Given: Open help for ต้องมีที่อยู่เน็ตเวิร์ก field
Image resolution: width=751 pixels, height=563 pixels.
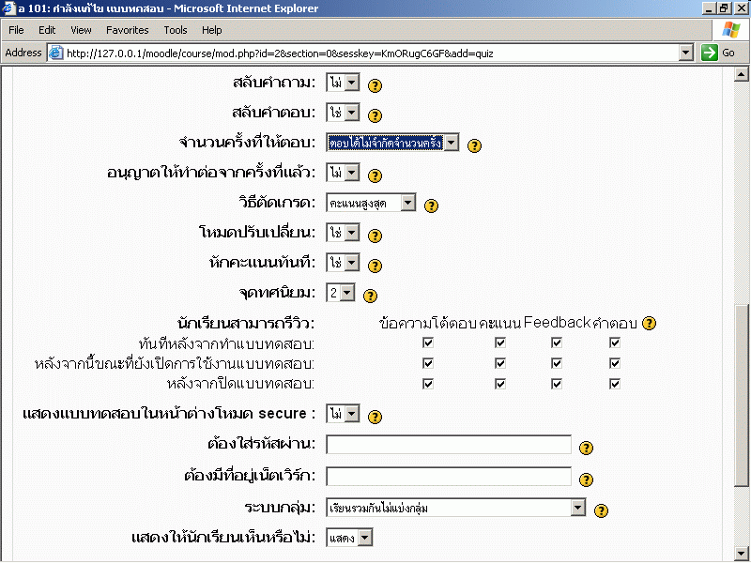Looking at the screenshot, I should coord(587,479).
